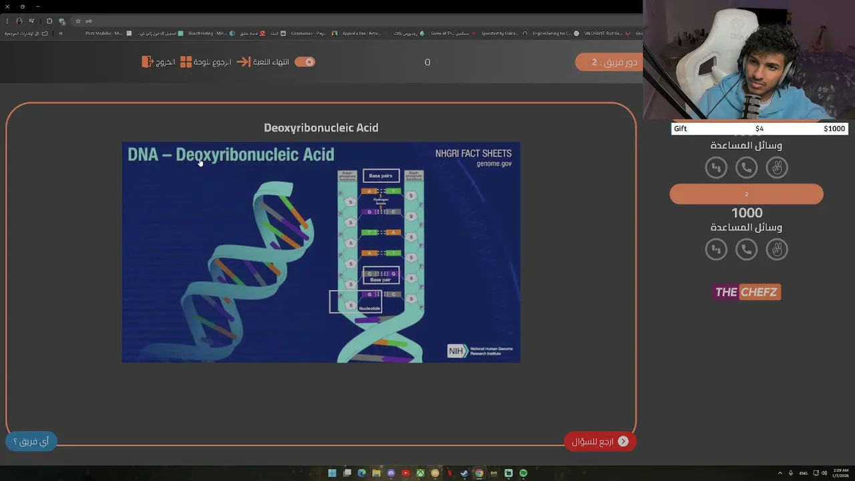Viewport: 855px width, 481px height.
Task: Click the center score counter showing 0
Action: 427,62
